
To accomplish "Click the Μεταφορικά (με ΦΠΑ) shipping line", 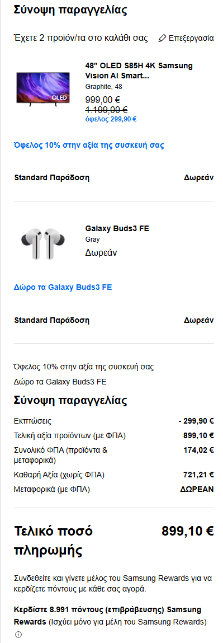I will 114,489.
